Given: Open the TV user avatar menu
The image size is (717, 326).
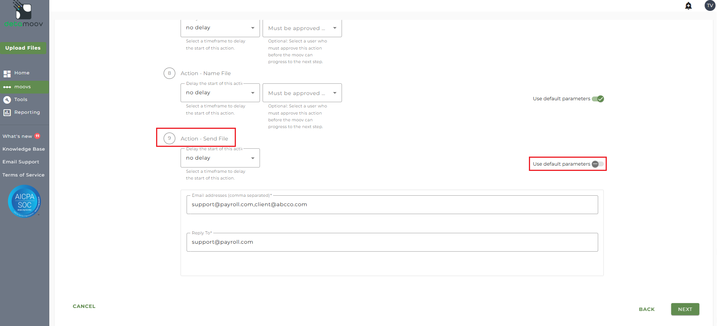Looking at the screenshot, I should pyautogui.click(x=710, y=6).
